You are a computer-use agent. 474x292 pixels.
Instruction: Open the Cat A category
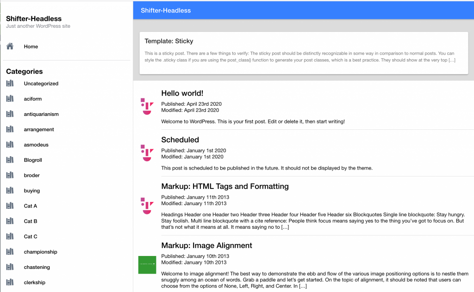30,206
